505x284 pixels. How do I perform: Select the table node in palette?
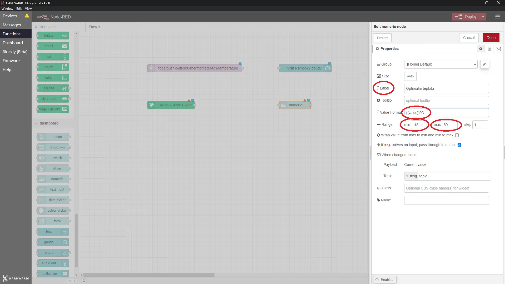click(x=53, y=78)
